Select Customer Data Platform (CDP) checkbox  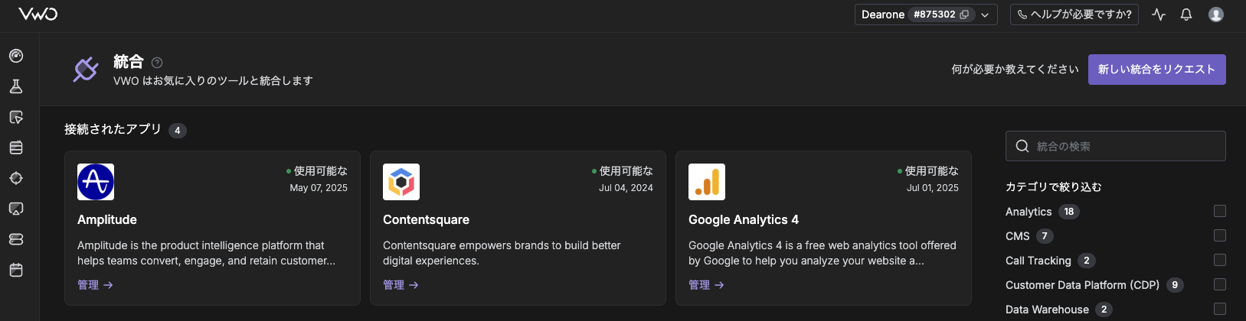tap(1220, 284)
